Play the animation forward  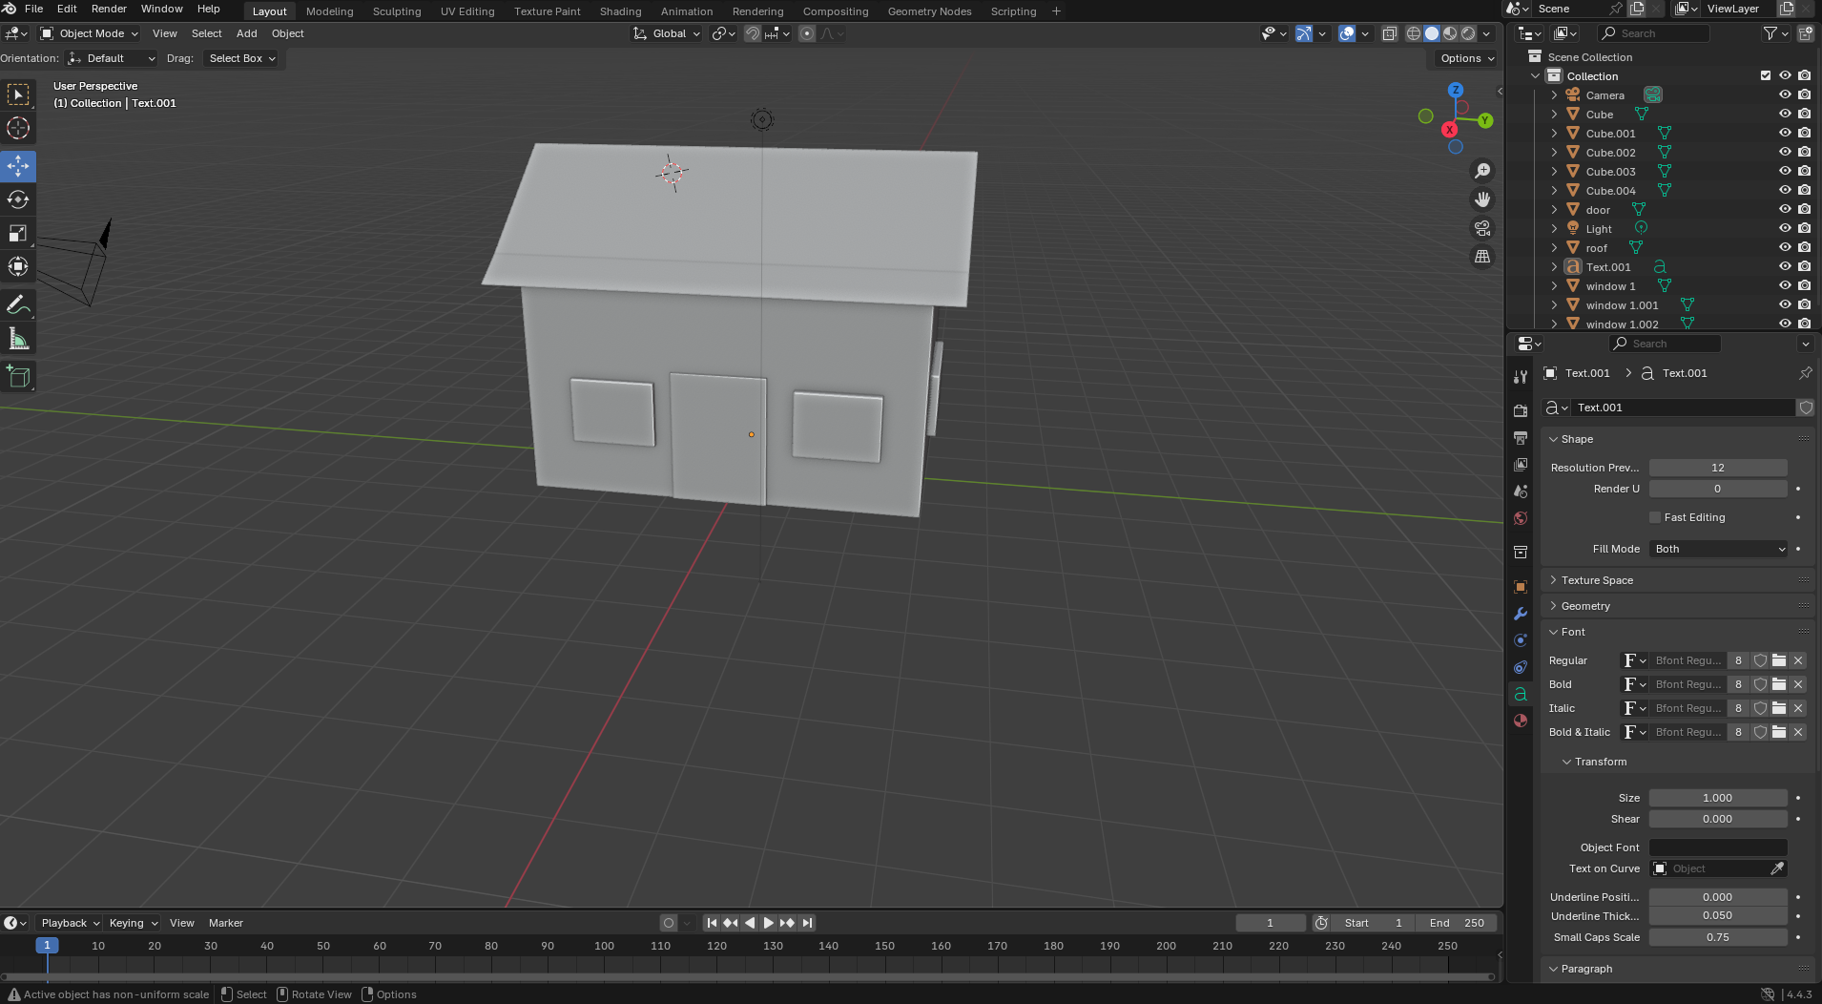tap(768, 923)
